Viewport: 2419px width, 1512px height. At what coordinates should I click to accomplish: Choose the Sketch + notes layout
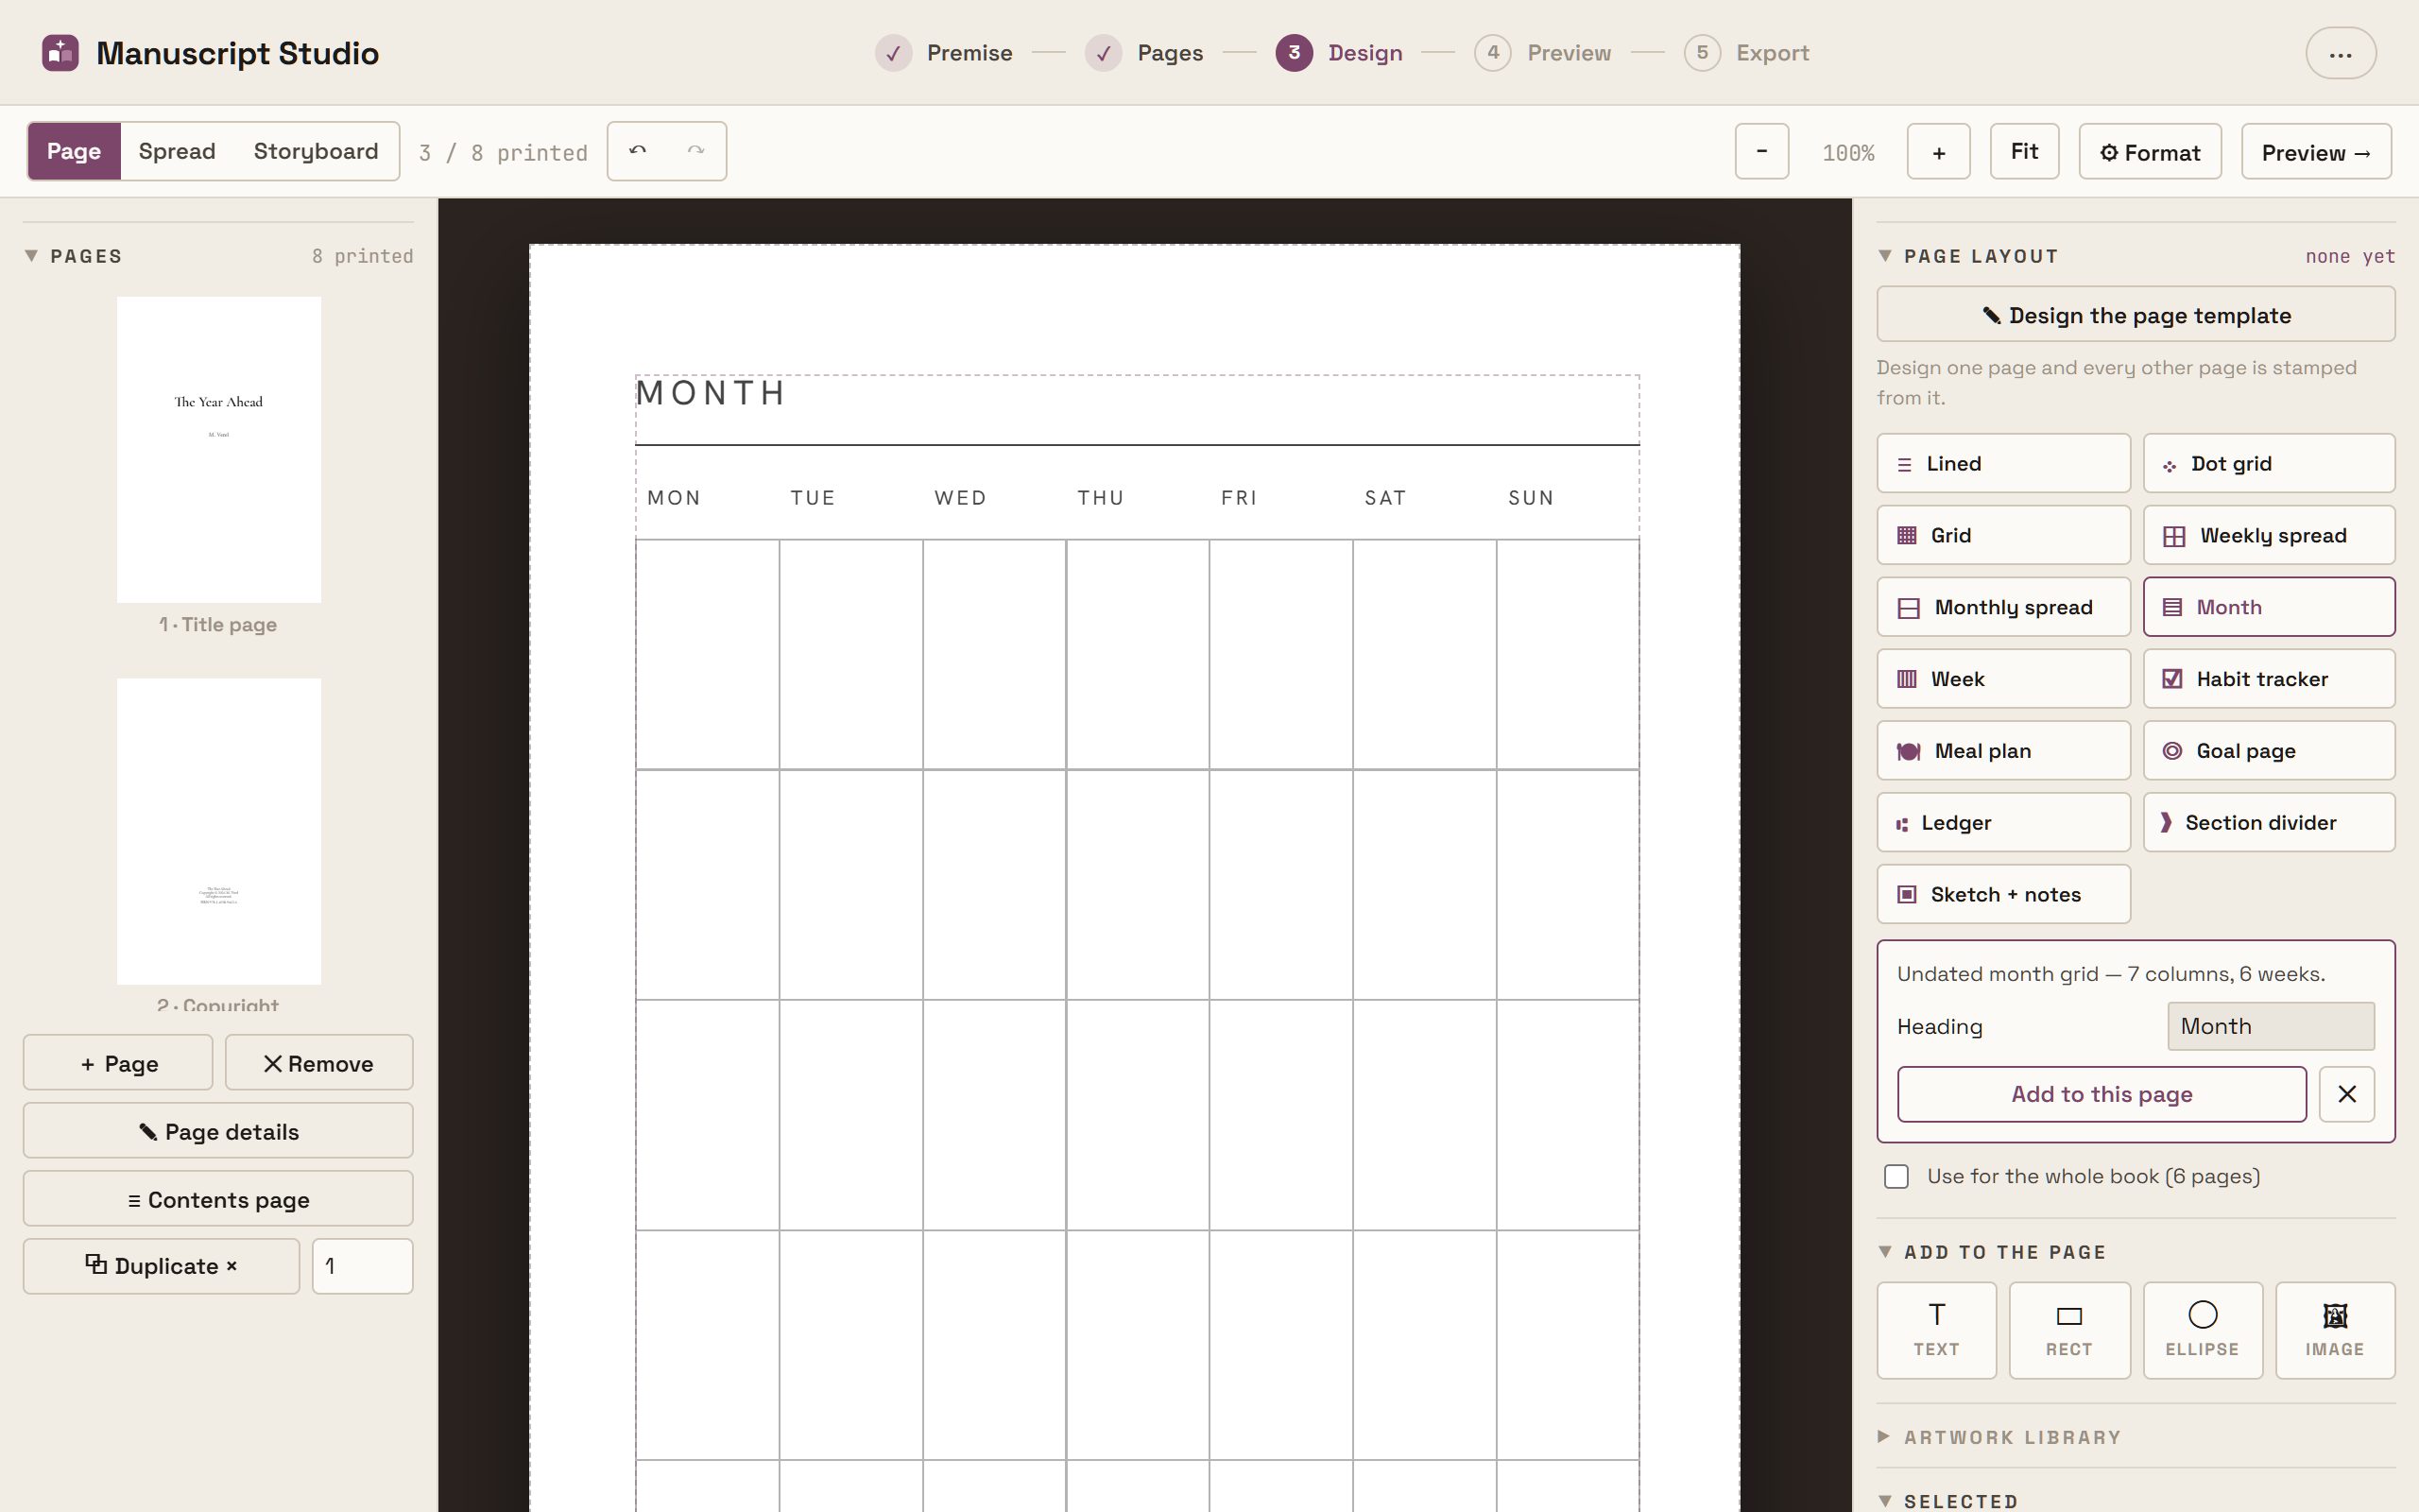point(2003,895)
